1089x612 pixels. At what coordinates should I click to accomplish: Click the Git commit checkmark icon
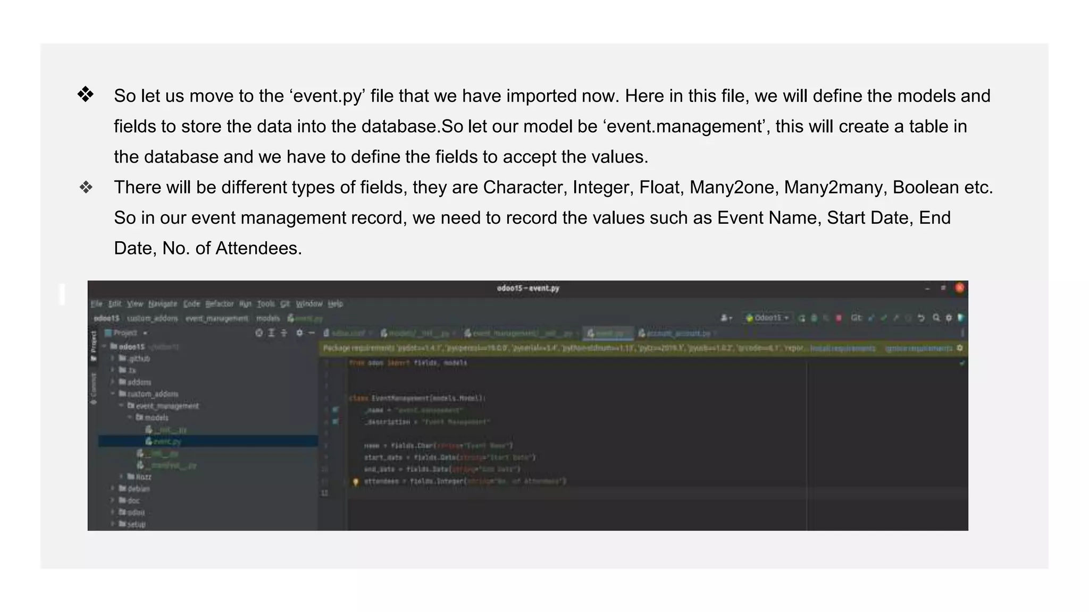[884, 318]
